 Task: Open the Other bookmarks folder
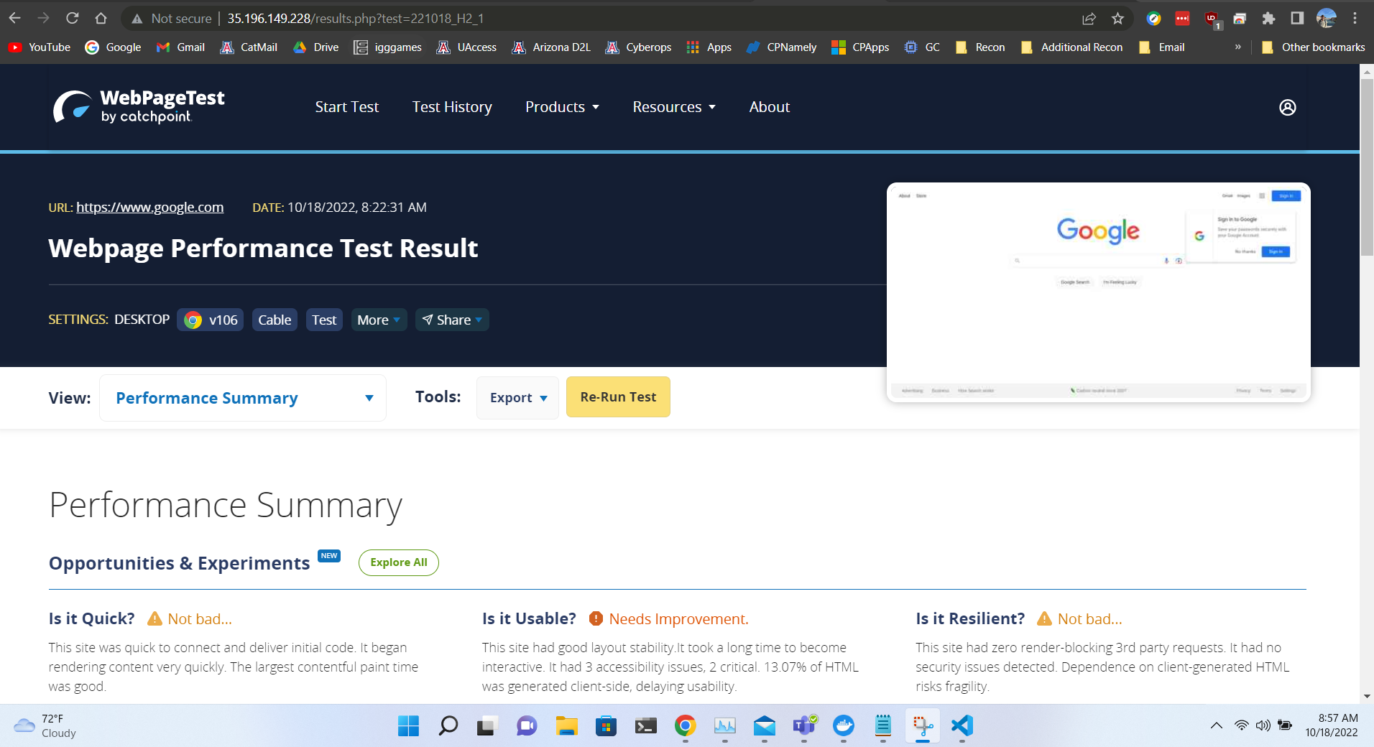(1313, 47)
